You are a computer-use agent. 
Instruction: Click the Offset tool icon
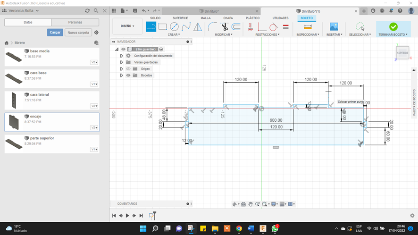(236, 27)
